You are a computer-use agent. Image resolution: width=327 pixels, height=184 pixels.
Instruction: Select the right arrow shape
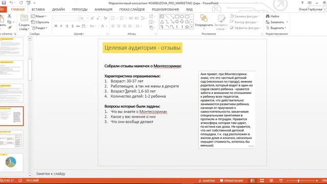click(177, 21)
